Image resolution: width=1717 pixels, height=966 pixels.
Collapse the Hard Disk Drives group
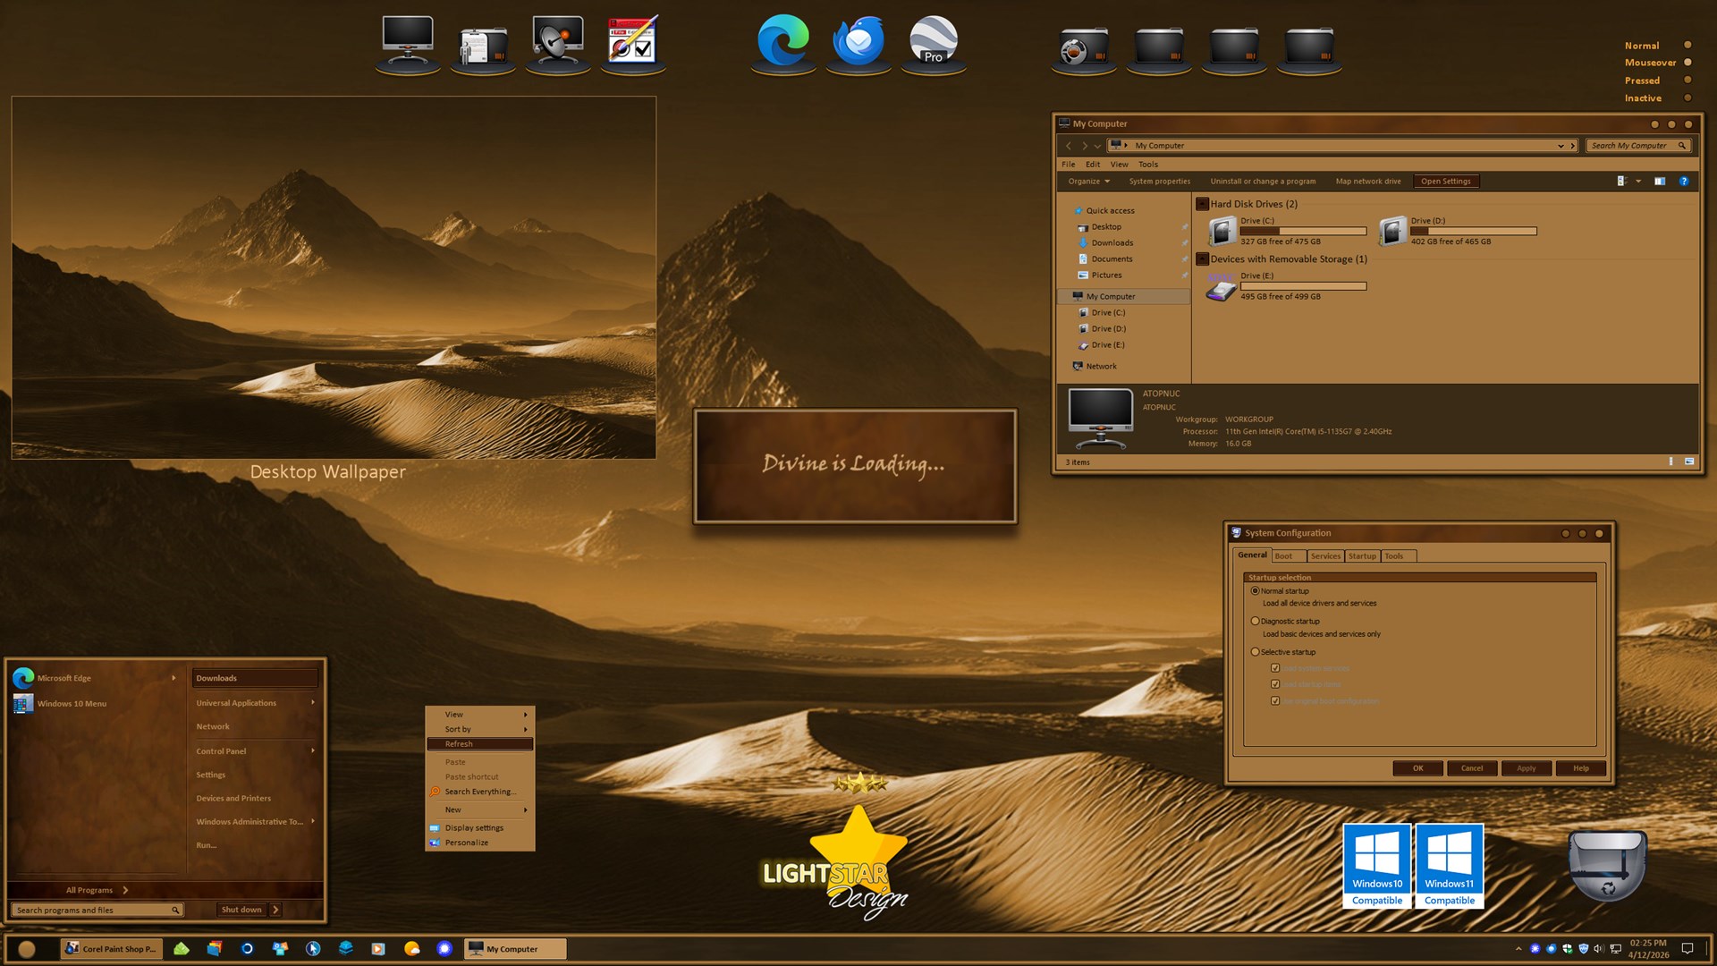1203,204
